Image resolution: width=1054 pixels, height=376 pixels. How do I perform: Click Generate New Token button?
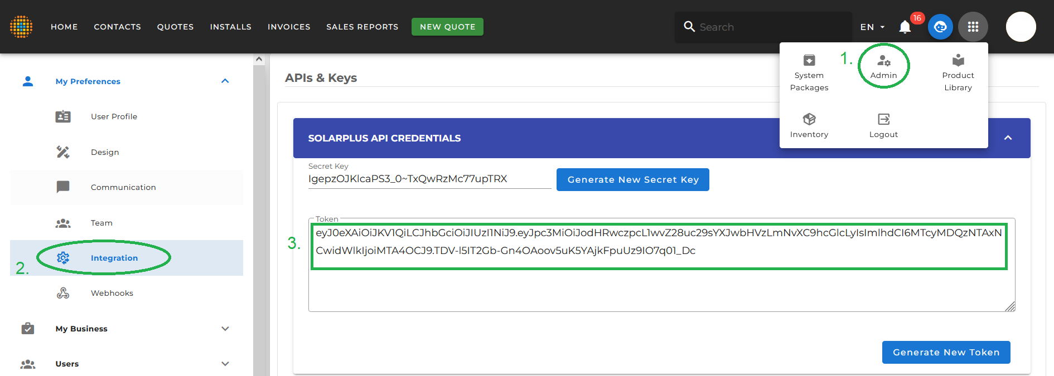coord(946,352)
